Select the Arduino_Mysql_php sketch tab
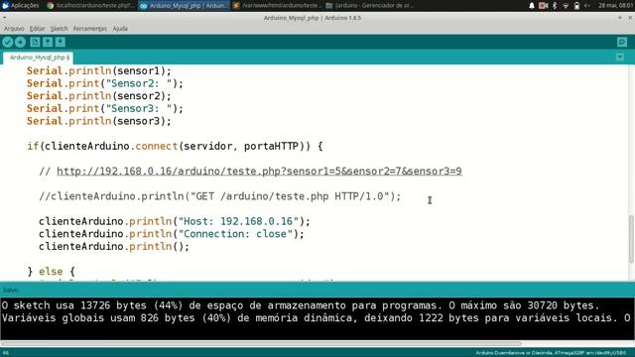Image resolution: width=635 pixels, height=357 pixels. point(38,58)
